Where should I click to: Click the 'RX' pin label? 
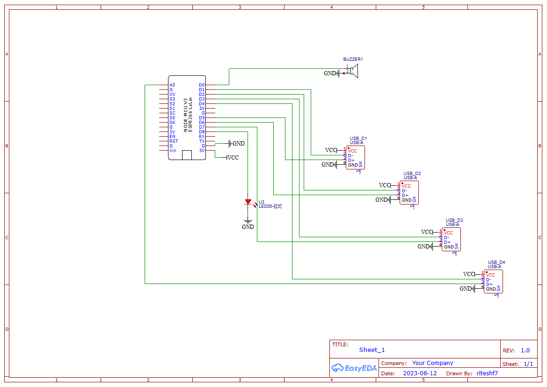[x=202, y=137]
